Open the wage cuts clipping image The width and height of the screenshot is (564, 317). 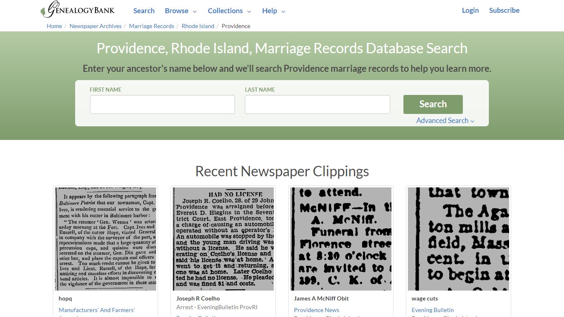[458, 239]
